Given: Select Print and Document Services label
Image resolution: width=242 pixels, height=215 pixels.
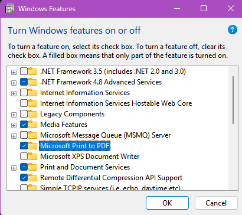Looking at the screenshot, I should click(x=85, y=167).
